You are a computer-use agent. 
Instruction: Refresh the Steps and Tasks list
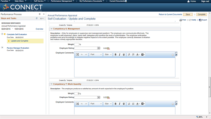[x=37, y=18]
